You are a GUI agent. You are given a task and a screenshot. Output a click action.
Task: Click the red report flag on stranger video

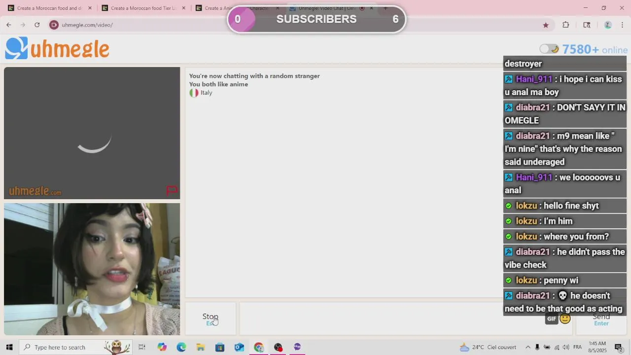[172, 190]
